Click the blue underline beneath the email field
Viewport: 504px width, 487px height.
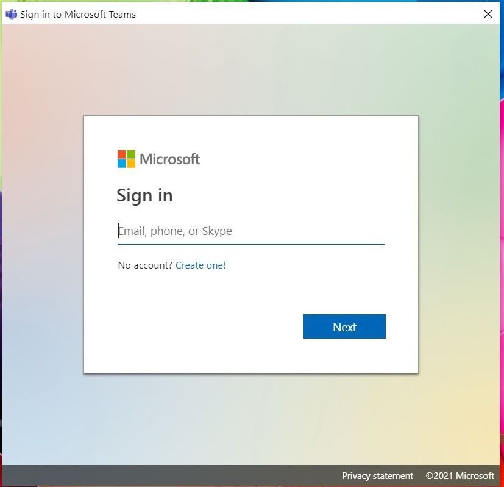pyautogui.click(x=250, y=242)
